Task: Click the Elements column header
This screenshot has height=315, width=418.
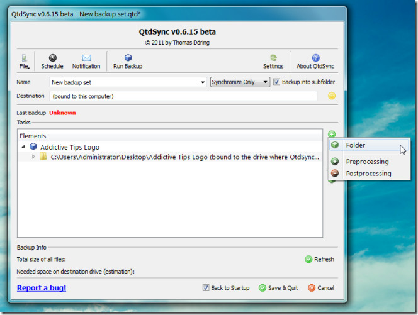Action: click(170, 136)
